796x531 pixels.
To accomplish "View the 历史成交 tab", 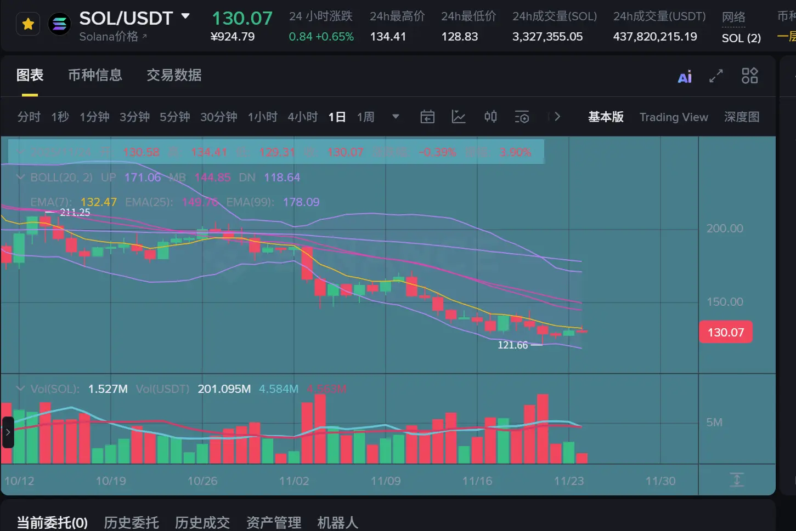I will [202, 522].
